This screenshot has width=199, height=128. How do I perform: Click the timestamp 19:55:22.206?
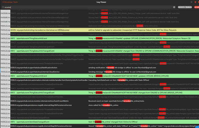pos(5,26)
